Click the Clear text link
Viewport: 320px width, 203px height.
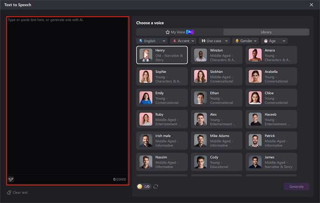[x=20, y=193]
